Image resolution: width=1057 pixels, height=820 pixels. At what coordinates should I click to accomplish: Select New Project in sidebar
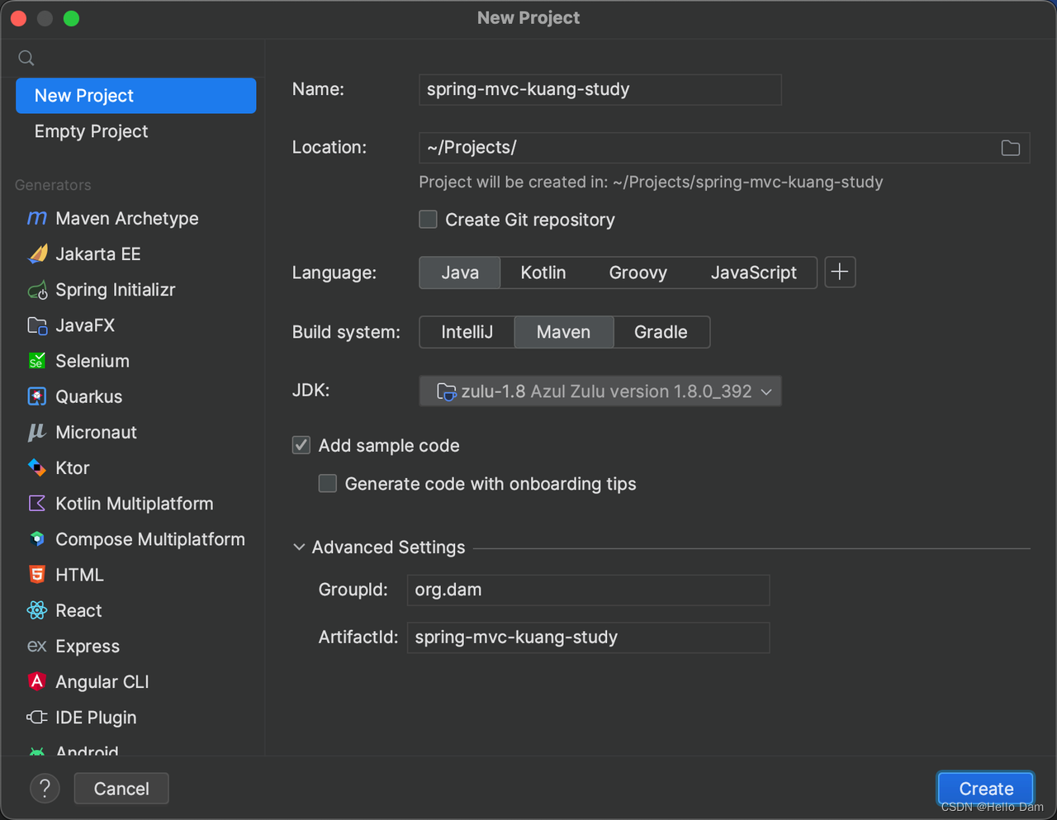tap(136, 96)
